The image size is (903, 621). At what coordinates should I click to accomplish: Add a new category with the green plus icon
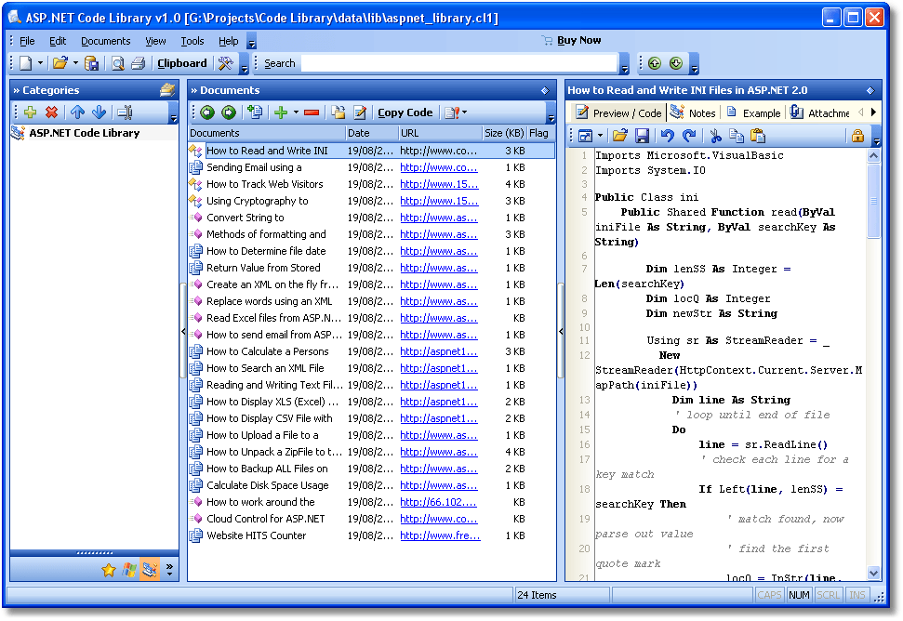click(x=30, y=112)
